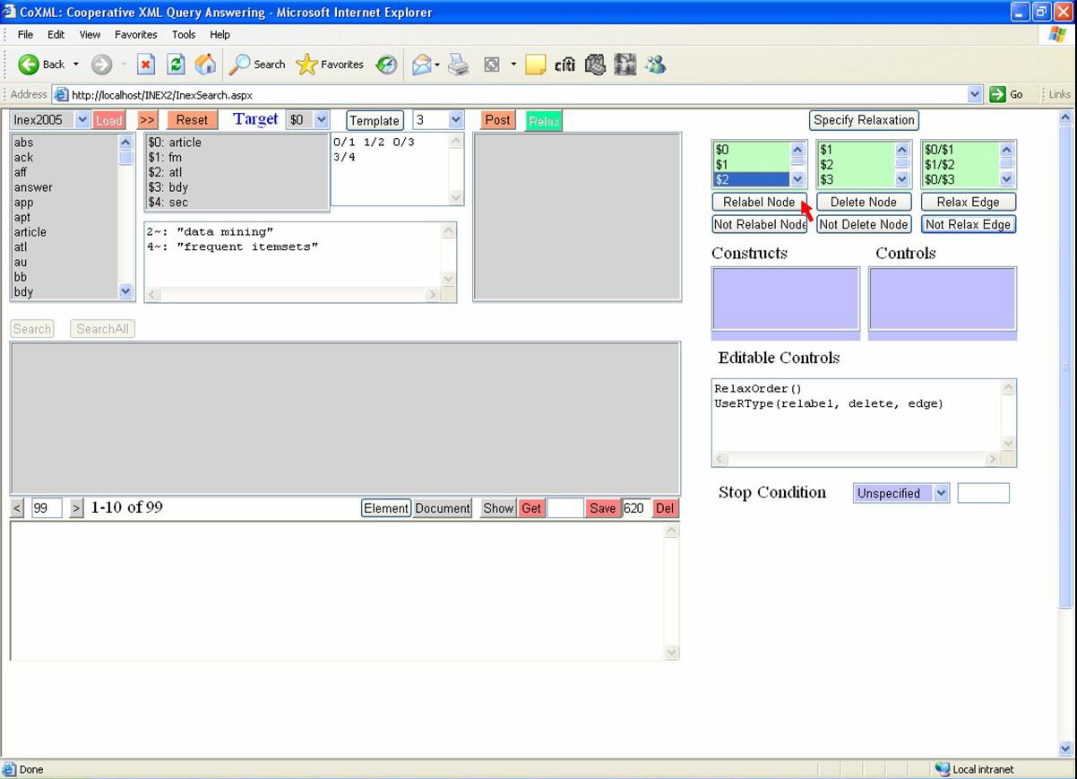Screen dimensions: 1077x779
Task: Click the Relabel Node button
Action: pos(759,202)
